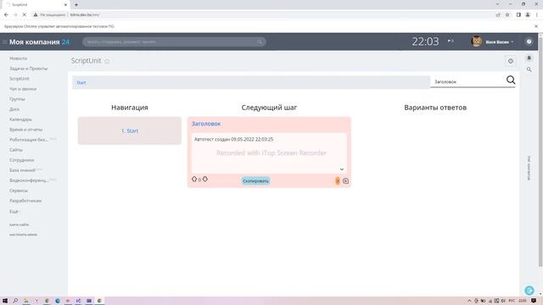
Task: Open Видеоконференц... menu item
Action: coord(29,180)
